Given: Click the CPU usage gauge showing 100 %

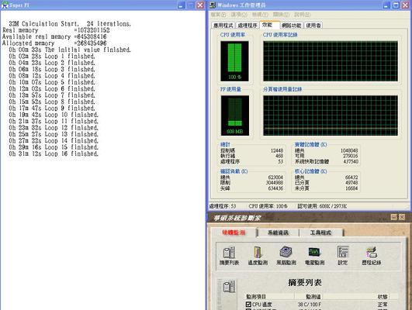Looking at the screenshot, I should [234, 61].
